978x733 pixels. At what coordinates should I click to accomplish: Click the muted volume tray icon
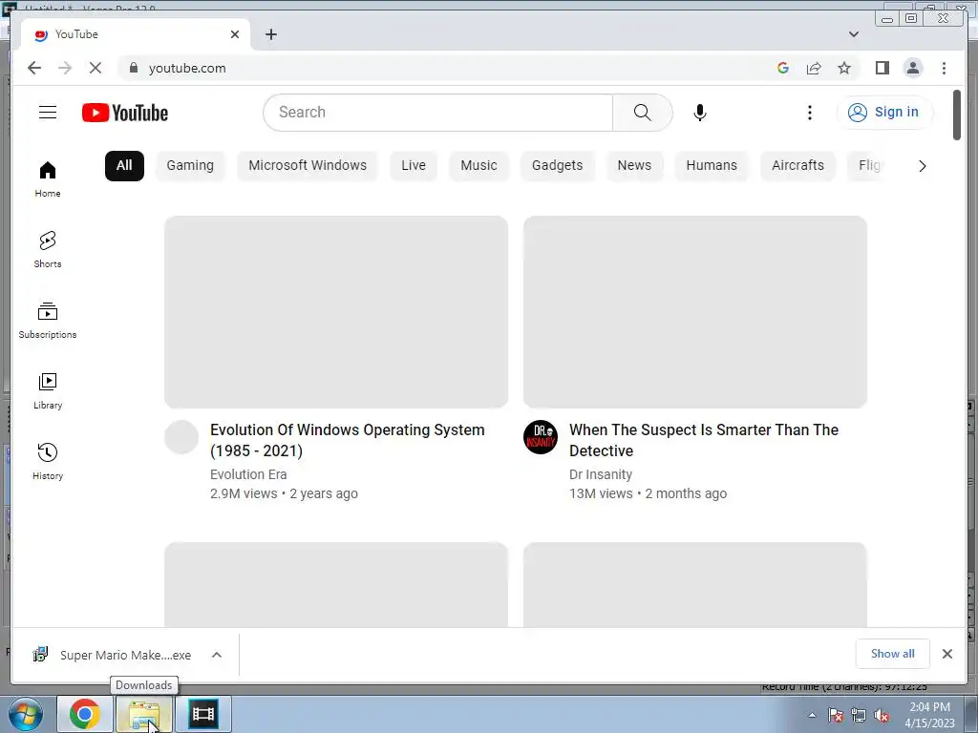tap(882, 716)
